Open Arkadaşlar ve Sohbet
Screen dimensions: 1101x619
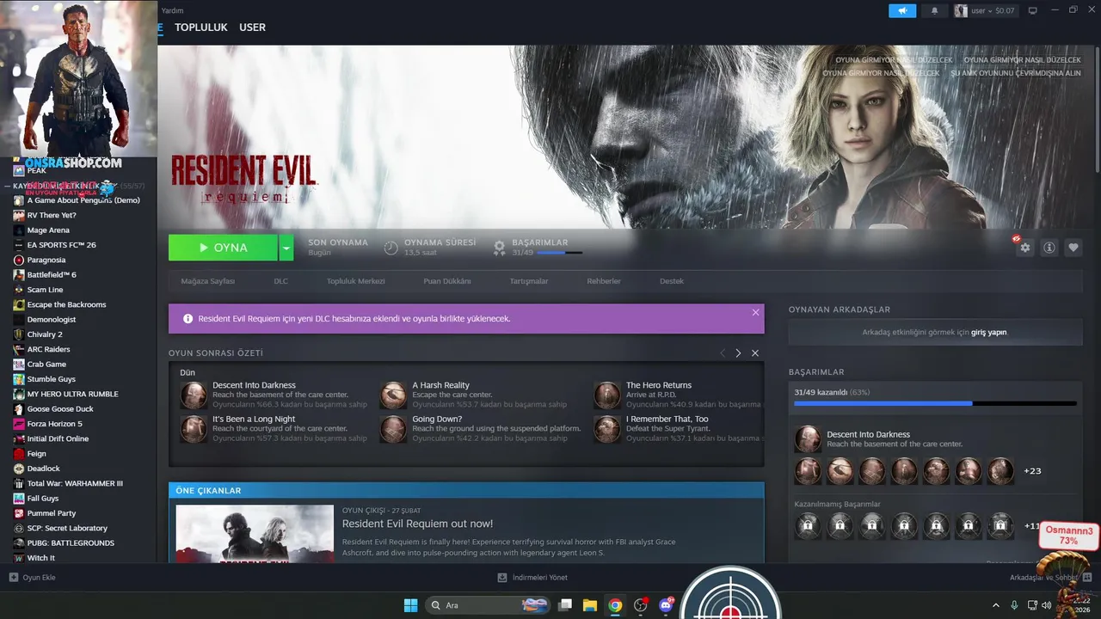click(1051, 578)
